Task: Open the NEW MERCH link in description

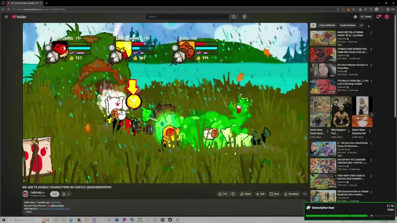Action: click(x=54, y=209)
